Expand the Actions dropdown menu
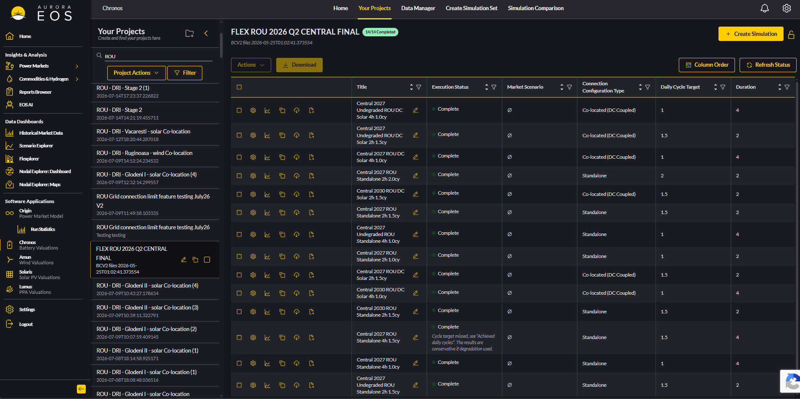The width and height of the screenshot is (800, 399). 251,65
